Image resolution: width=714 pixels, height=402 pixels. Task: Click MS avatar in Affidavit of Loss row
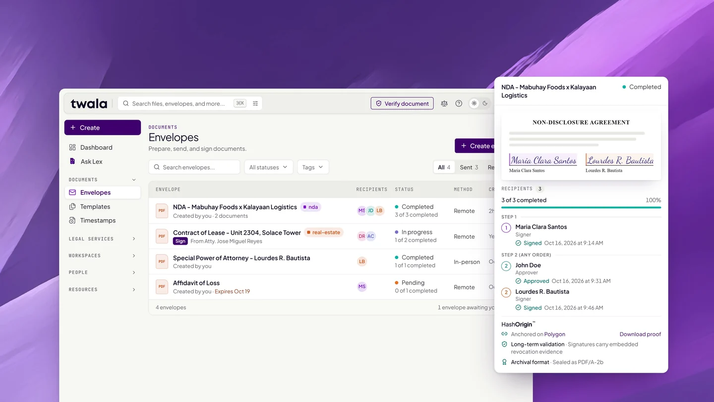362,286
